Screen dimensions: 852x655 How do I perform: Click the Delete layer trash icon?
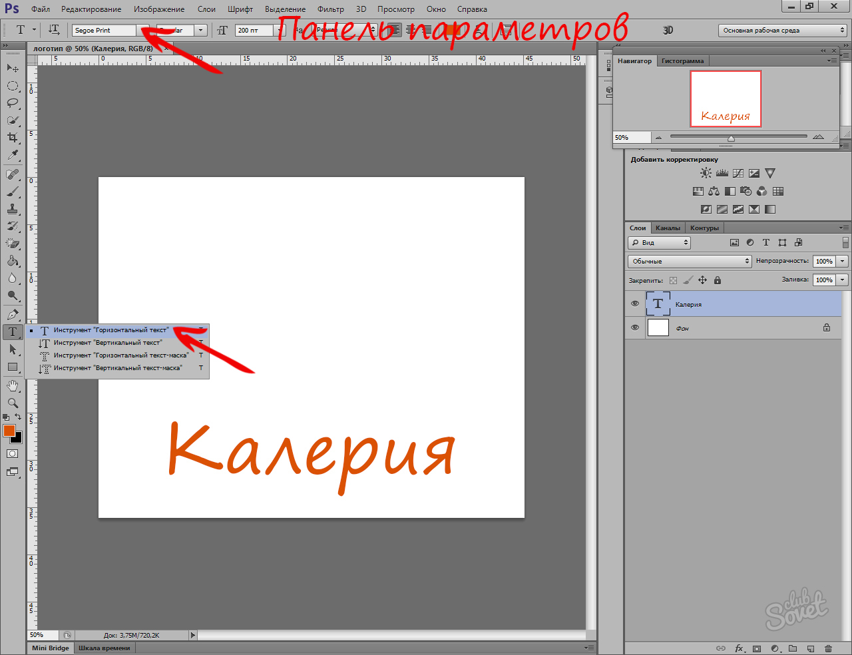828,648
